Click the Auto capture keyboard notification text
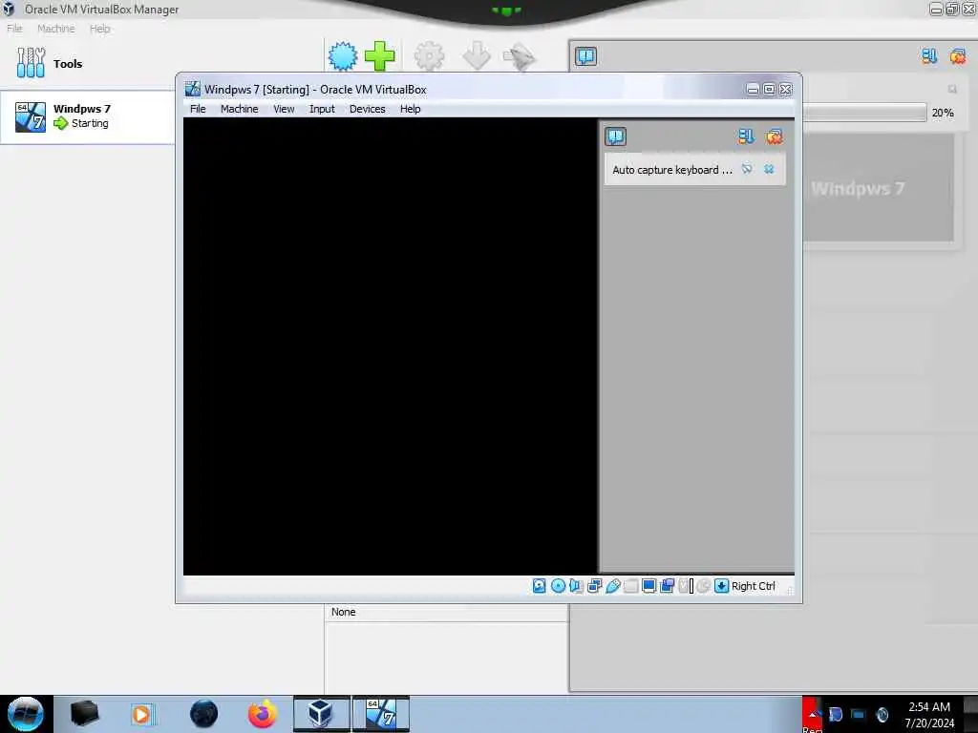 pos(672,170)
